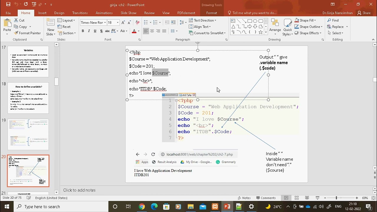Align text left

tap(146, 31)
